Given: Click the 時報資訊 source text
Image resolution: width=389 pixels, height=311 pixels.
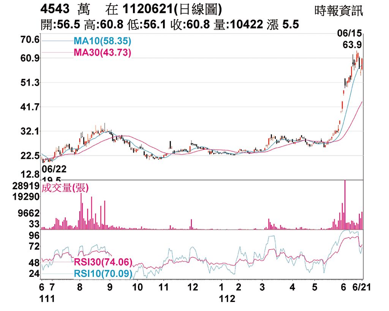Looking at the screenshot, I should tap(339, 11).
